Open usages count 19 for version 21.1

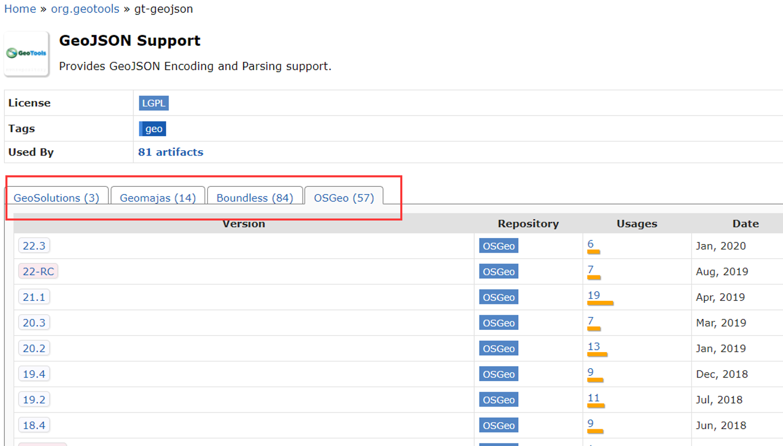tap(594, 295)
